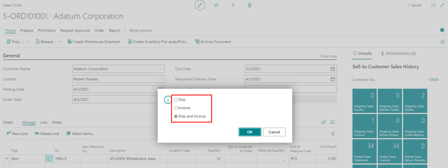Click New Line action
Viewport: 448px width, 168px height.
pyautogui.click(x=17, y=133)
